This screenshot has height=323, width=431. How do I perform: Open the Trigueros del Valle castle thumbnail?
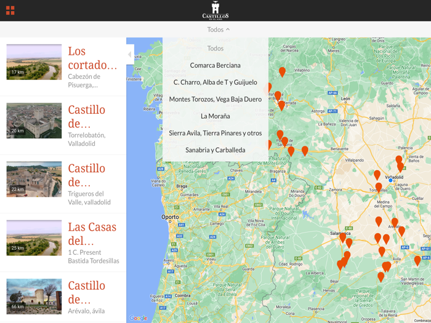pos(34,179)
